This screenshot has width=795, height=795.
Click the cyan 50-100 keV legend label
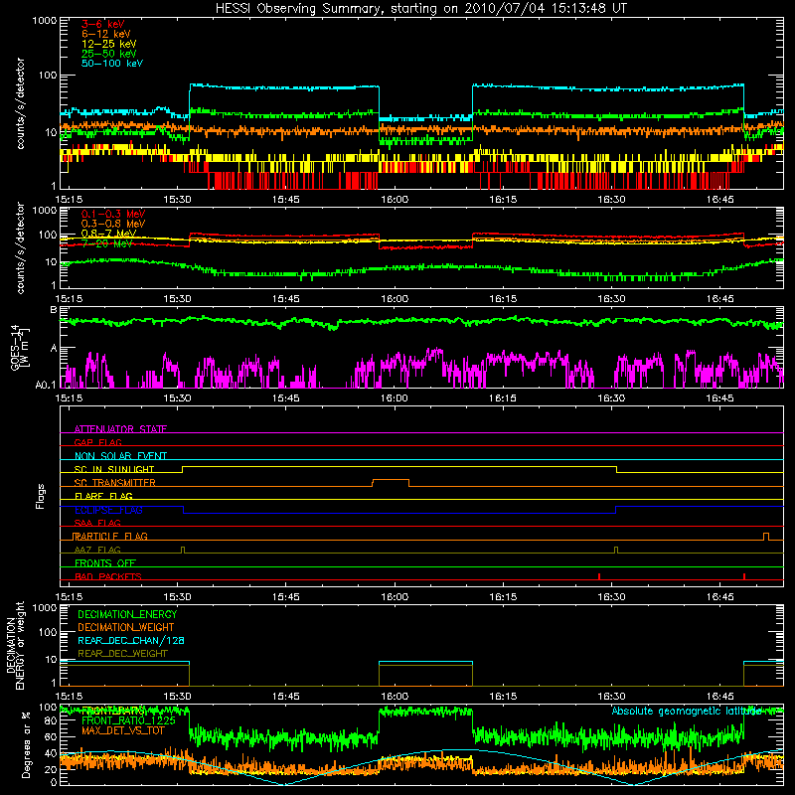click(x=111, y=64)
